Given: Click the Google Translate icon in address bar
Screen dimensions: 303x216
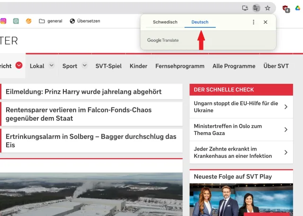Looking at the screenshot, I should click(256, 8).
